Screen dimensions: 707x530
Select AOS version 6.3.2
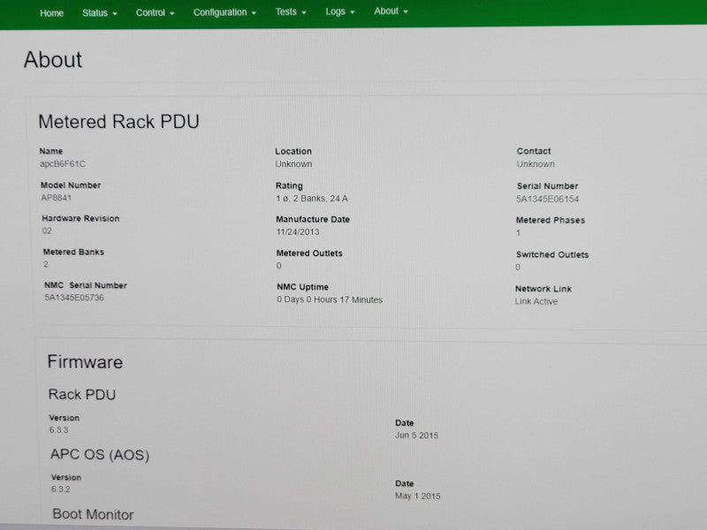(x=60, y=489)
